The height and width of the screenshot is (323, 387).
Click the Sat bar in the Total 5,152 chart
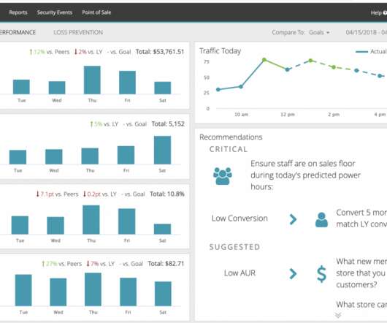tap(162, 150)
